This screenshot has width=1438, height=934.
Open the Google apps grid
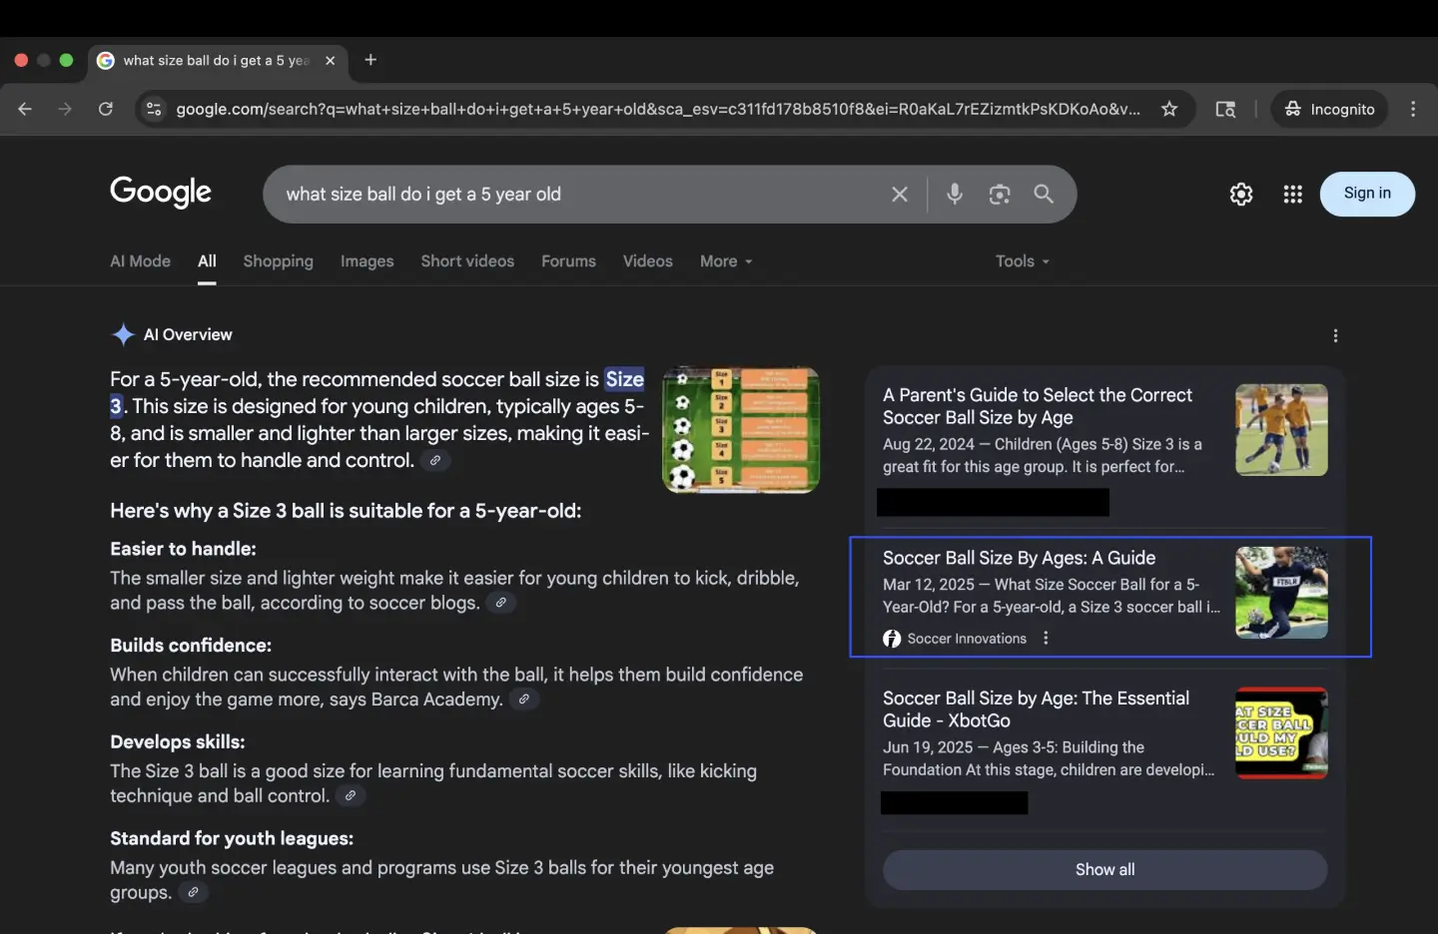pyautogui.click(x=1292, y=194)
